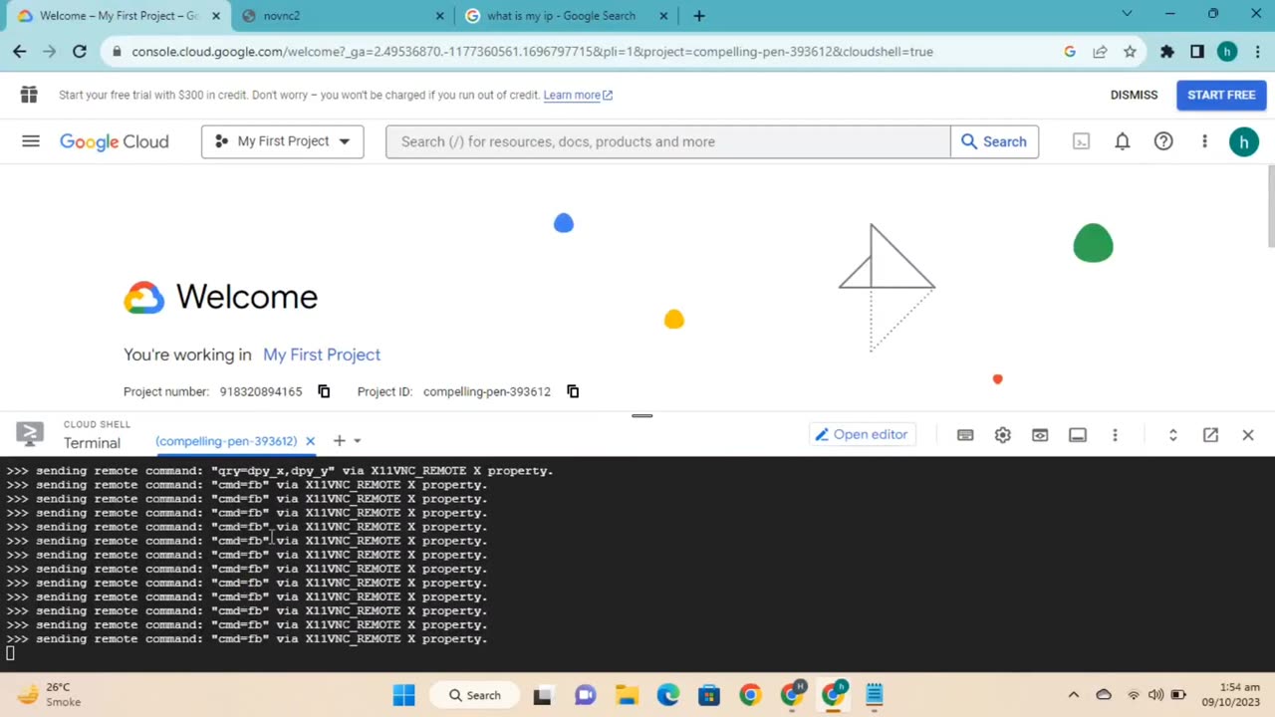Open the Windows Start menu
This screenshot has width=1275, height=717.
403,695
